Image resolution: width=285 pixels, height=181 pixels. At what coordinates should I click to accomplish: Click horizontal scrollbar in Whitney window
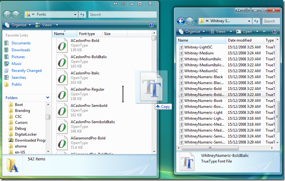210,148
